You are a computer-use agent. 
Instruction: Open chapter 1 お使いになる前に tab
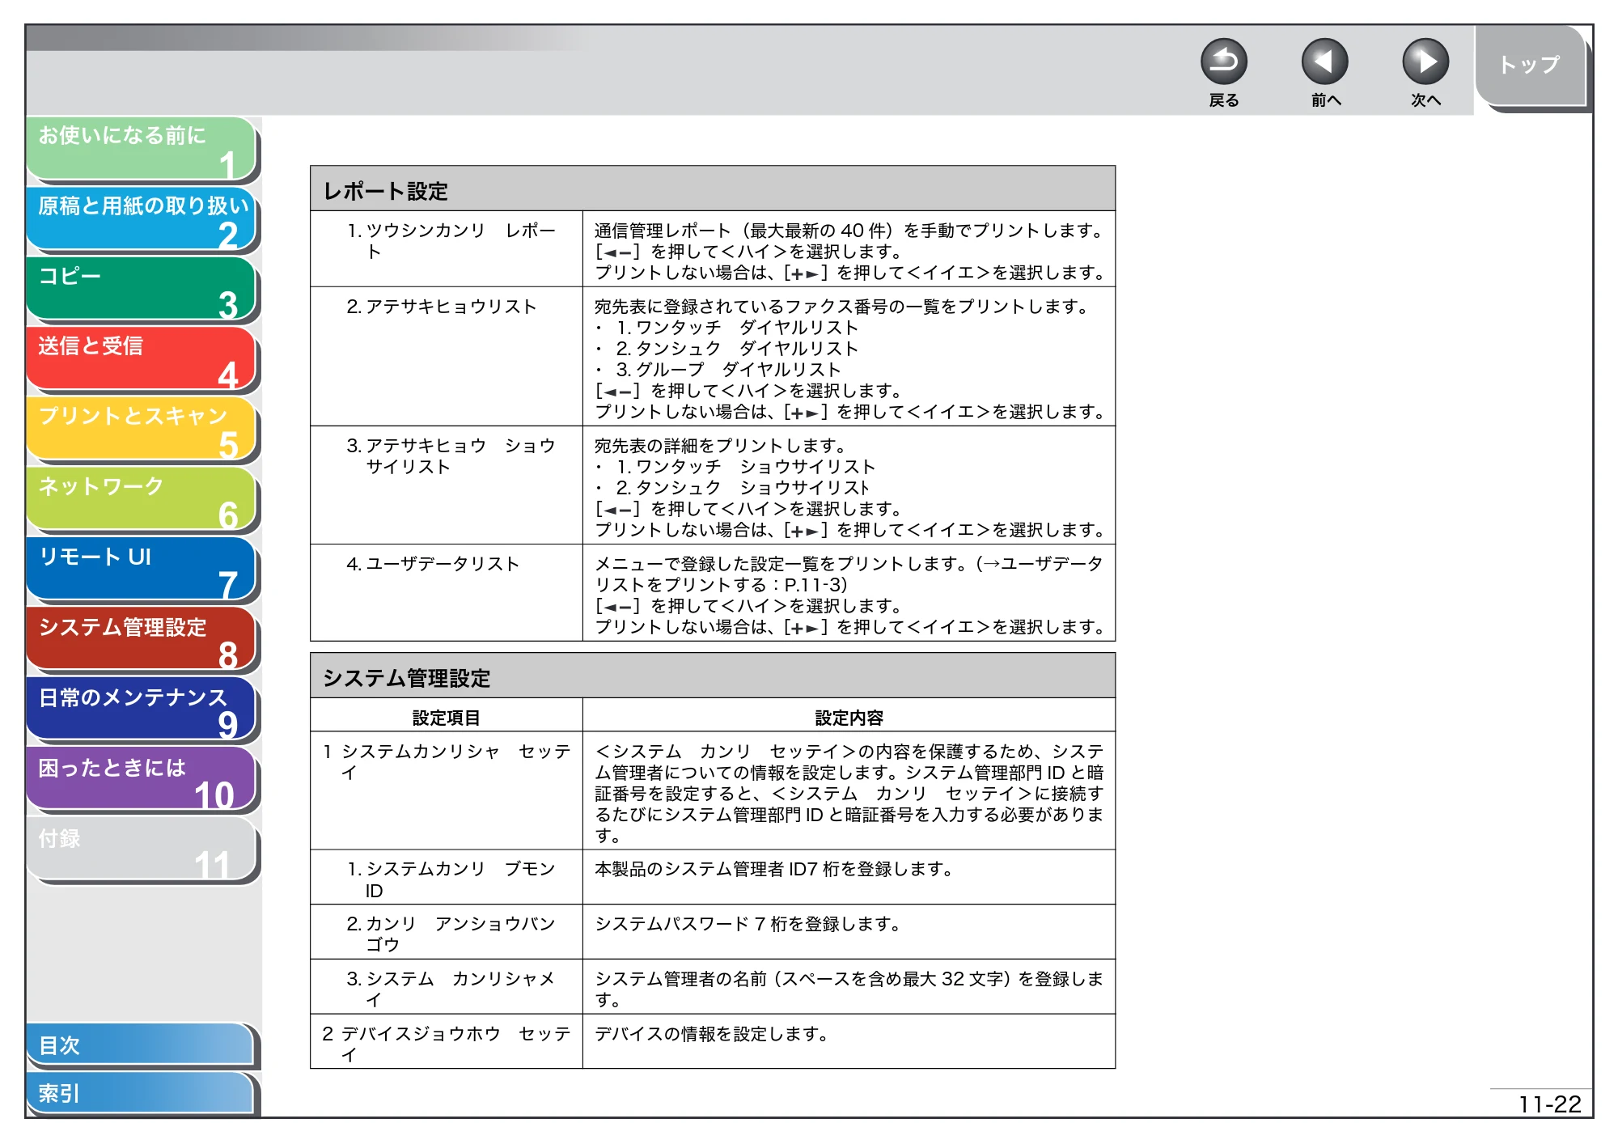(x=142, y=149)
